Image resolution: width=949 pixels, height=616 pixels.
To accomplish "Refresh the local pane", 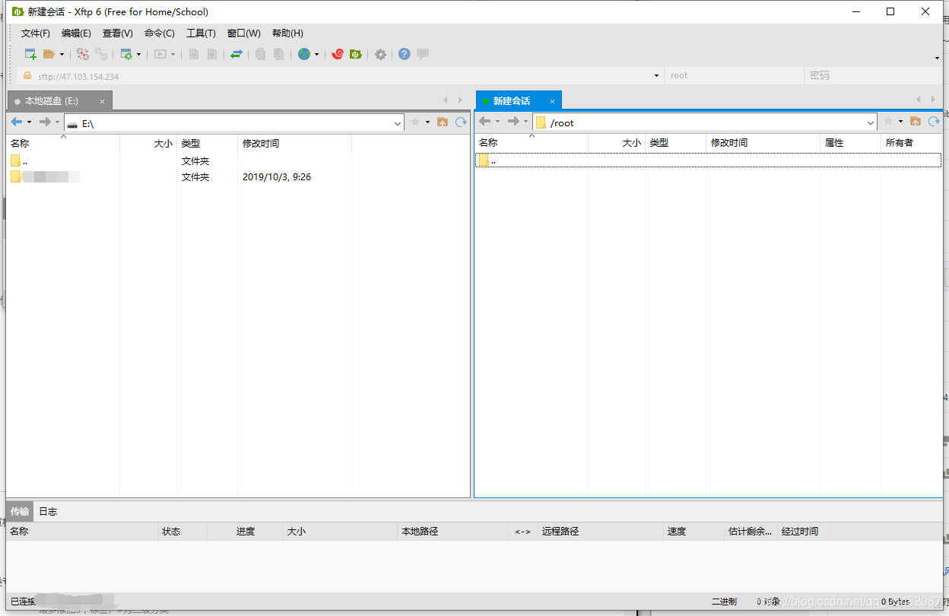I will [461, 122].
